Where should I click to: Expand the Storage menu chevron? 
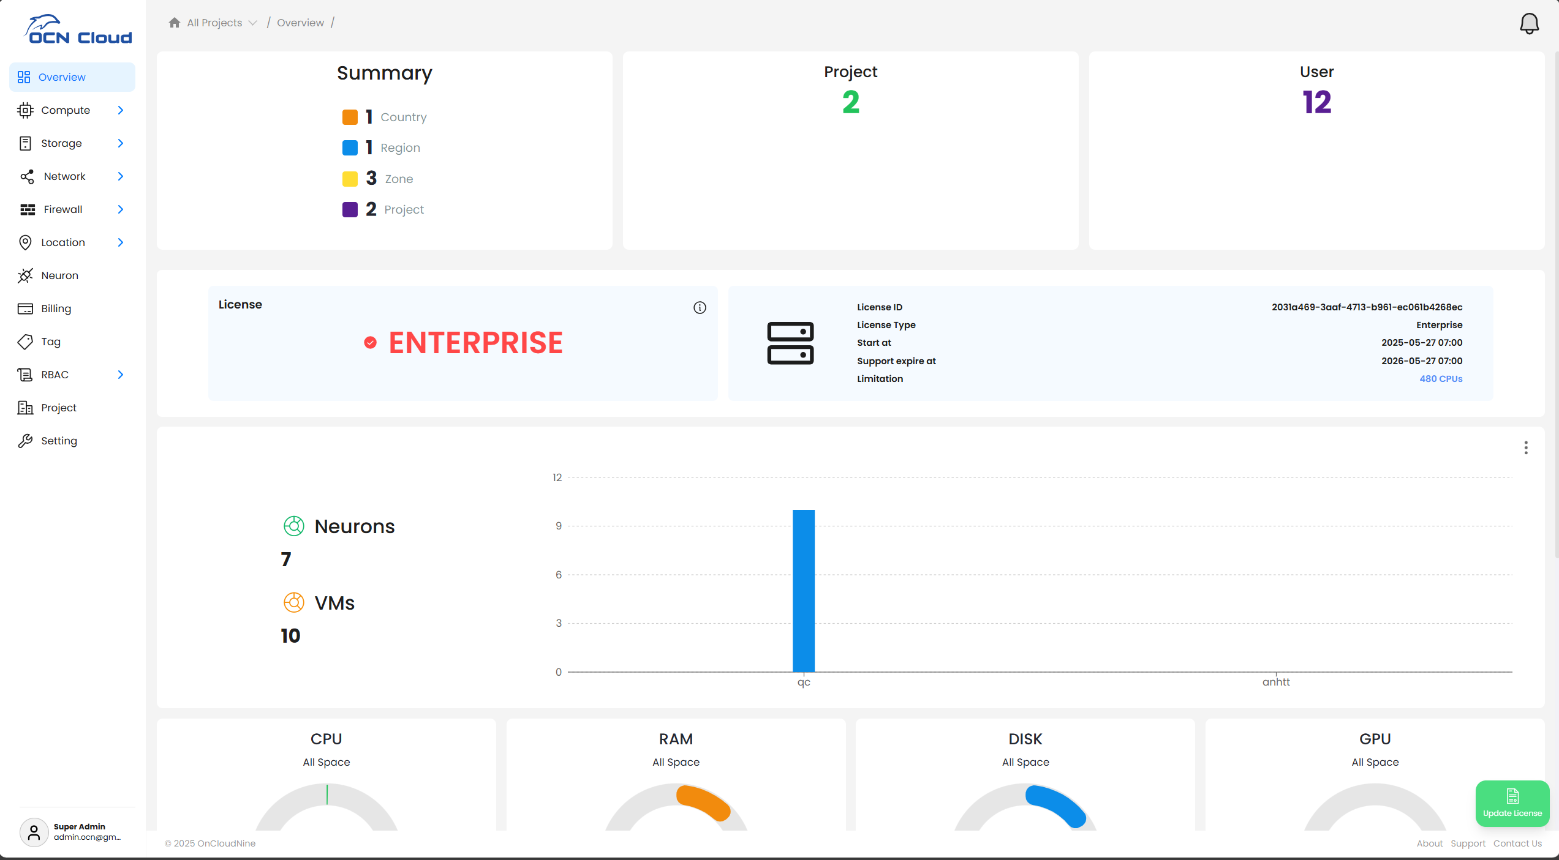click(x=121, y=143)
